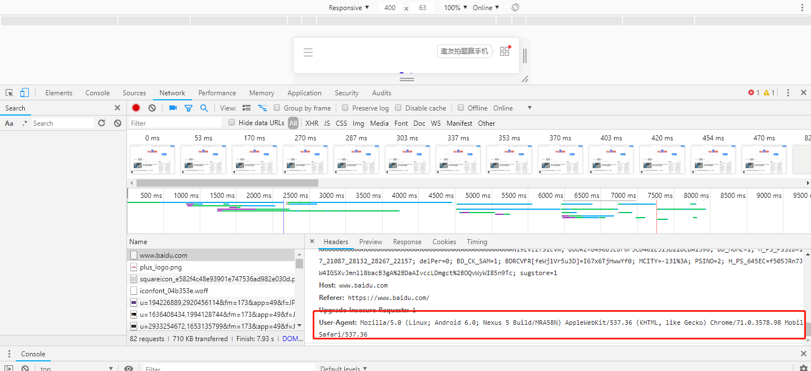Screen dimensions: 811x371
Task: Open the 100% zoom dropdown
Action: 456,7
